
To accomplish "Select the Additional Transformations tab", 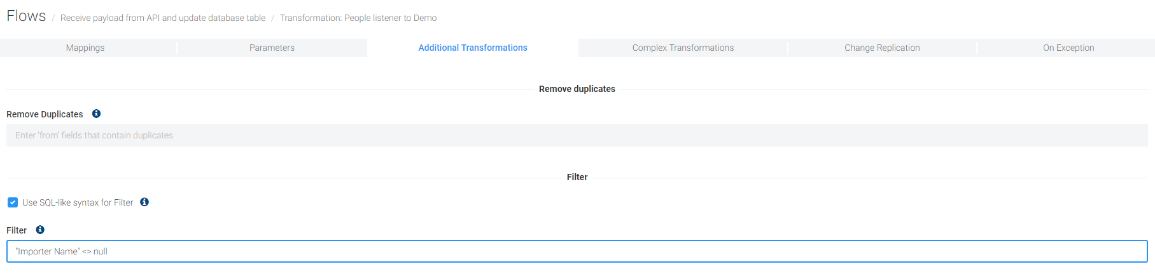I will click(472, 48).
